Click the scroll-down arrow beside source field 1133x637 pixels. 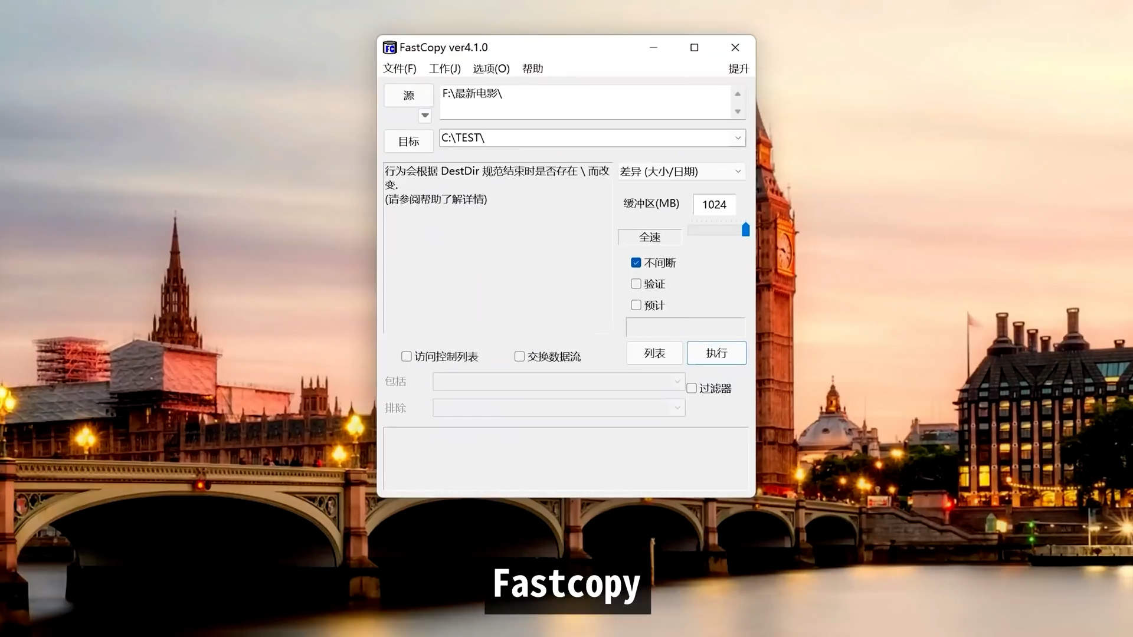point(737,111)
